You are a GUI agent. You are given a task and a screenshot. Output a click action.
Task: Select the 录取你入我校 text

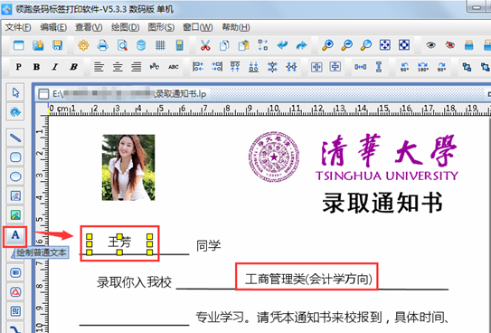click(x=134, y=282)
